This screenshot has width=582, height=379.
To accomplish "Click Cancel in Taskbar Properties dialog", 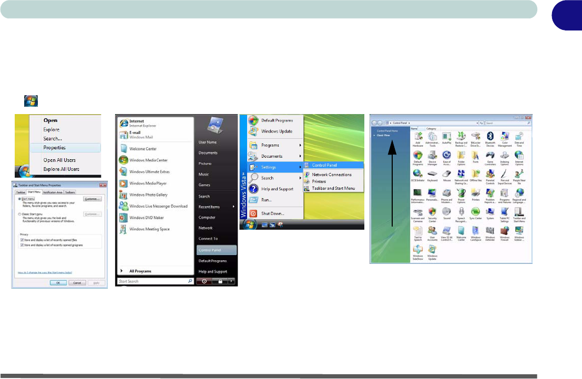I will 77,283.
